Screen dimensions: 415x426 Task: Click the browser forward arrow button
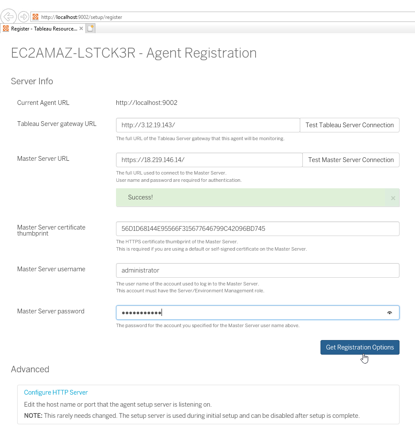pyautogui.click(x=24, y=17)
